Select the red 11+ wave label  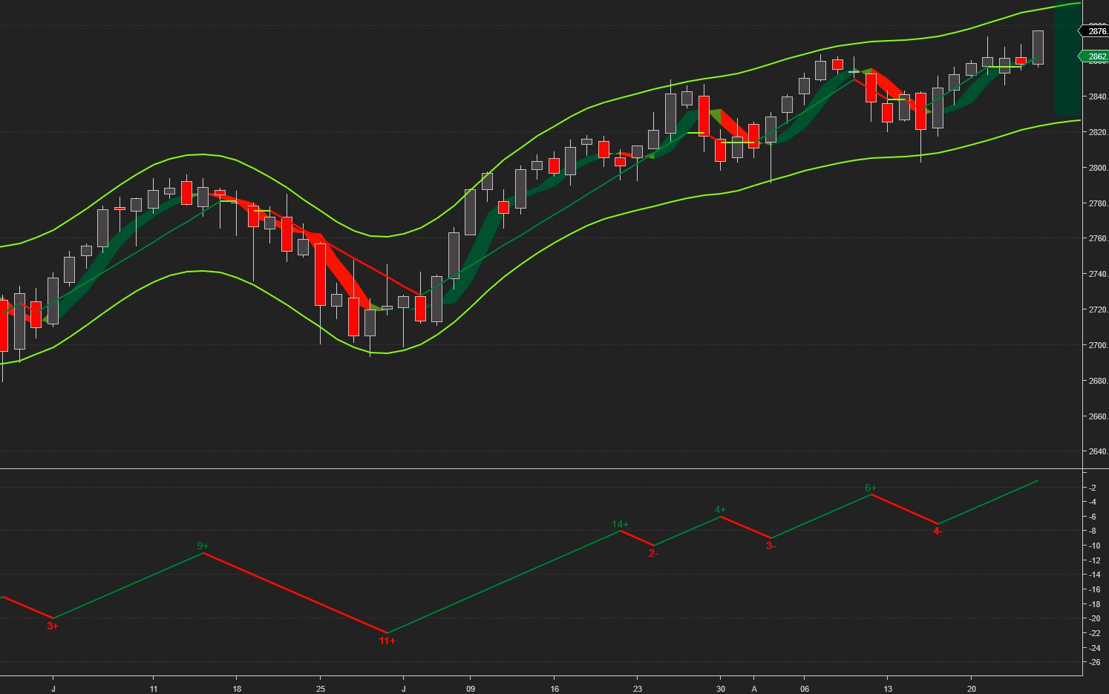pyautogui.click(x=387, y=641)
